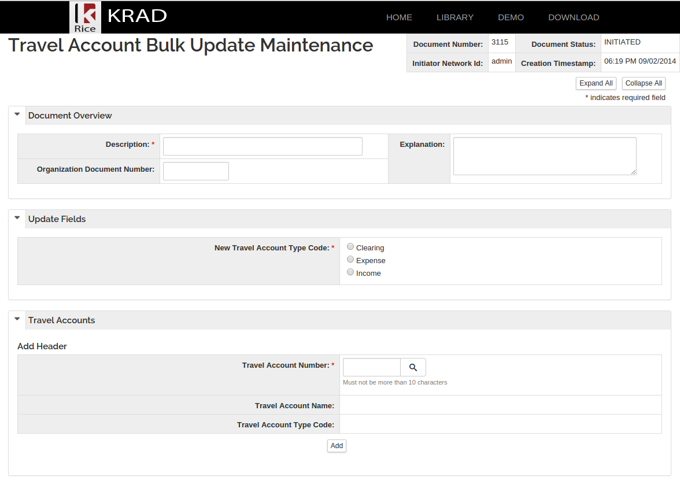Click the Travel Account Number label
Viewport: 680px width, 484px height.
(286, 365)
